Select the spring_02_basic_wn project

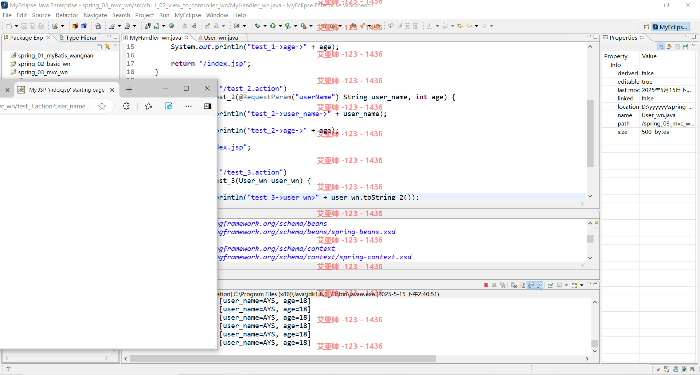pyautogui.click(x=44, y=64)
